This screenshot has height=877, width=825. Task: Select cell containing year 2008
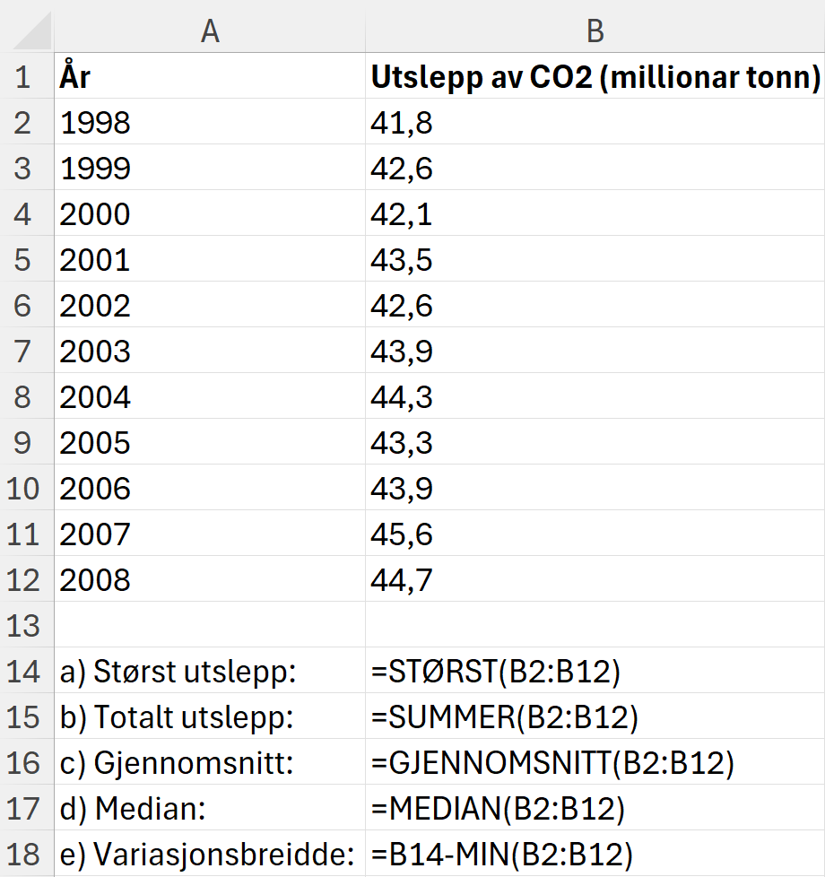[210, 580]
